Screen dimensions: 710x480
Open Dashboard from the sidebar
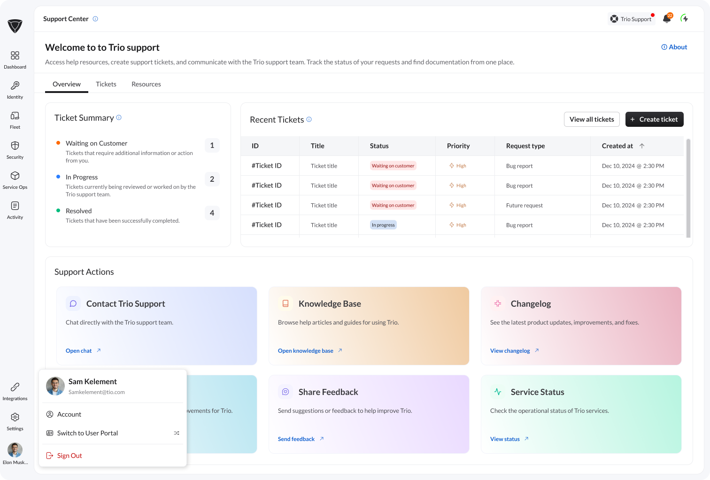pyautogui.click(x=15, y=60)
